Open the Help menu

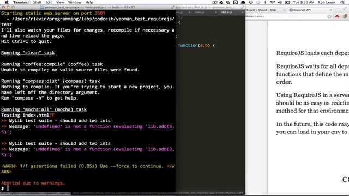(x=89, y=2)
